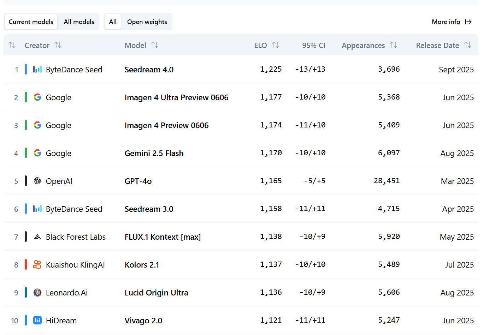Click confidence interval -13/+13
Image resolution: width=501 pixels, height=335 pixels.
(310, 69)
